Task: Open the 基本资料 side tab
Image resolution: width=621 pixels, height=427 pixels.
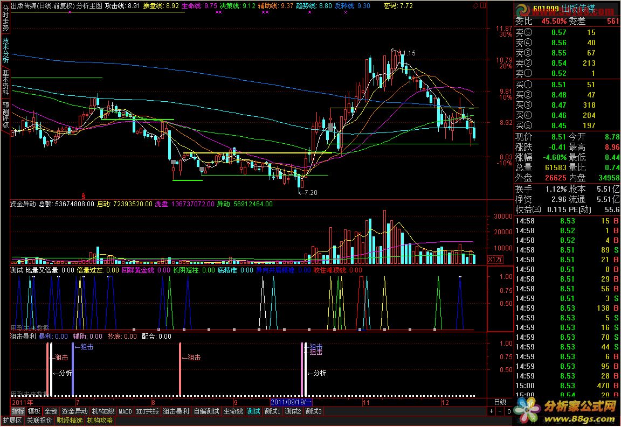Action: click(5, 82)
